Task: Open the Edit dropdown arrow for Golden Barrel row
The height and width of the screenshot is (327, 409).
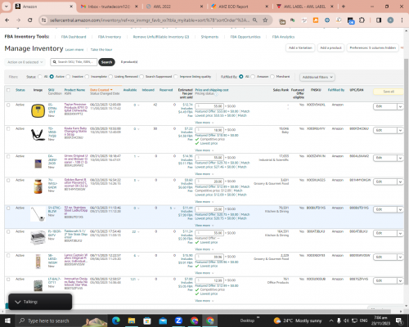Action: point(400,182)
